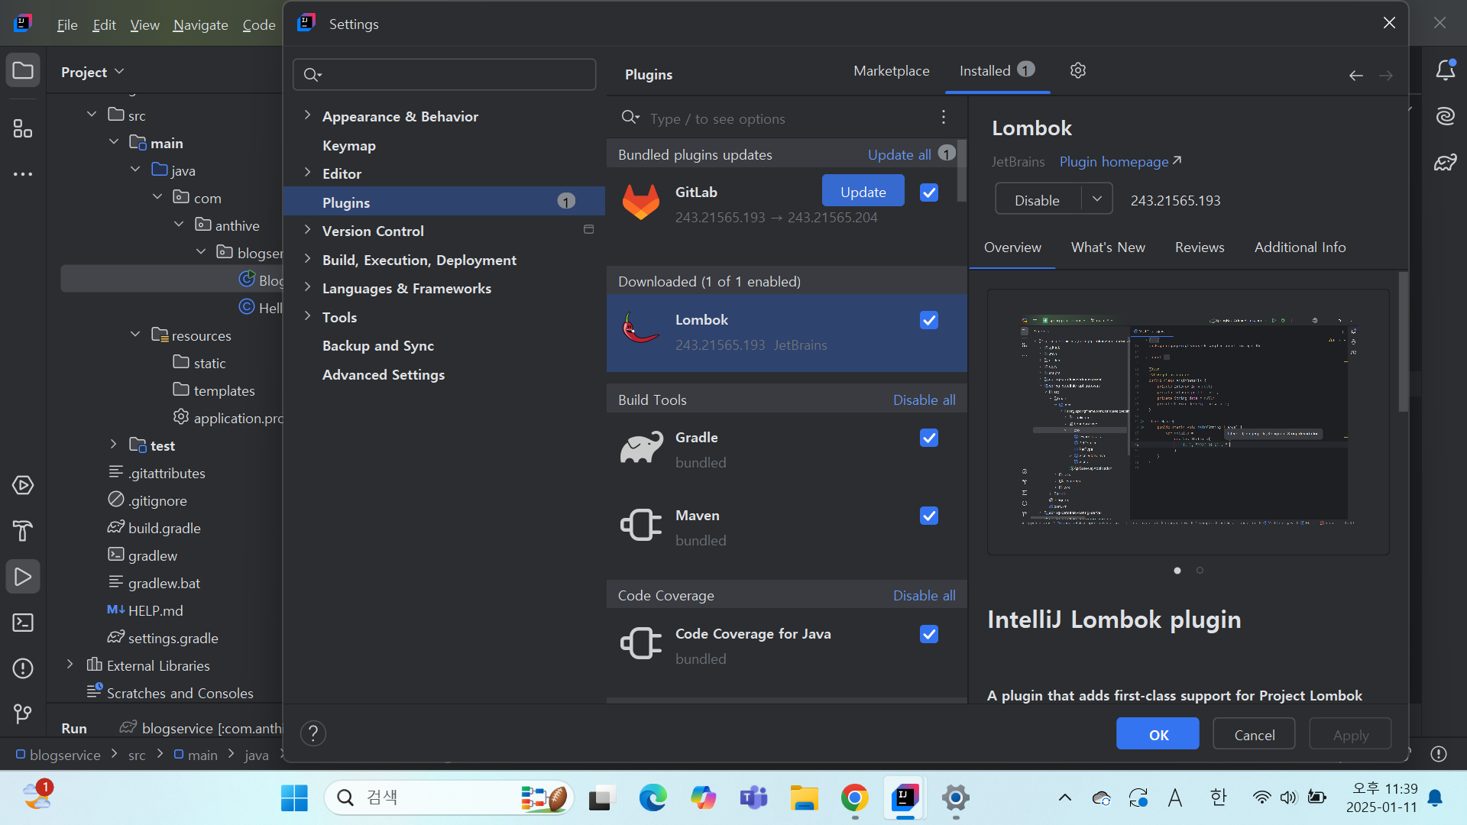Open the Disable button dropdown arrow
Viewport: 1467px width, 825px height.
1096,199
